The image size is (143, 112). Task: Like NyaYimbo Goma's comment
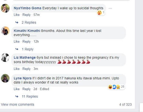click(17, 15)
